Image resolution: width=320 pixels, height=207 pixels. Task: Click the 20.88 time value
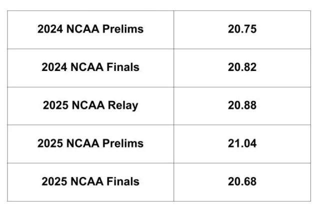242,105
